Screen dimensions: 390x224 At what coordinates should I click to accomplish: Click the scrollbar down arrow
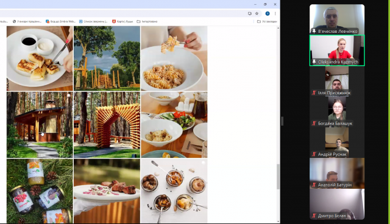pyautogui.click(x=278, y=222)
